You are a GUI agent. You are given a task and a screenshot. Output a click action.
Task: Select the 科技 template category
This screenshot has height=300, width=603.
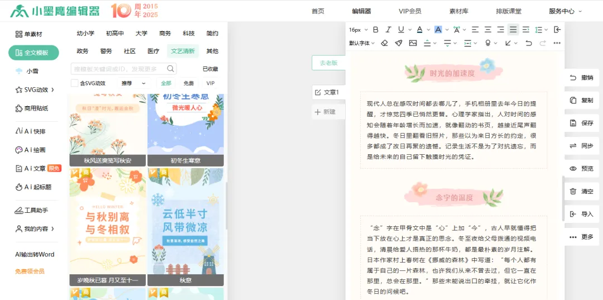click(x=189, y=34)
